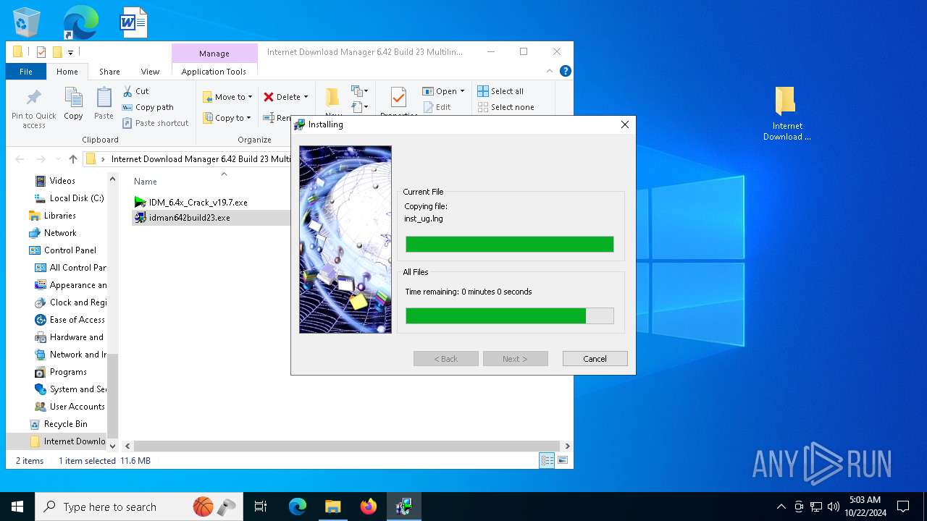This screenshot has height=521, width=927.
Task: Open the Recycle Bin desktop icon
Action: pyautogui.click(x=27, y=22)
